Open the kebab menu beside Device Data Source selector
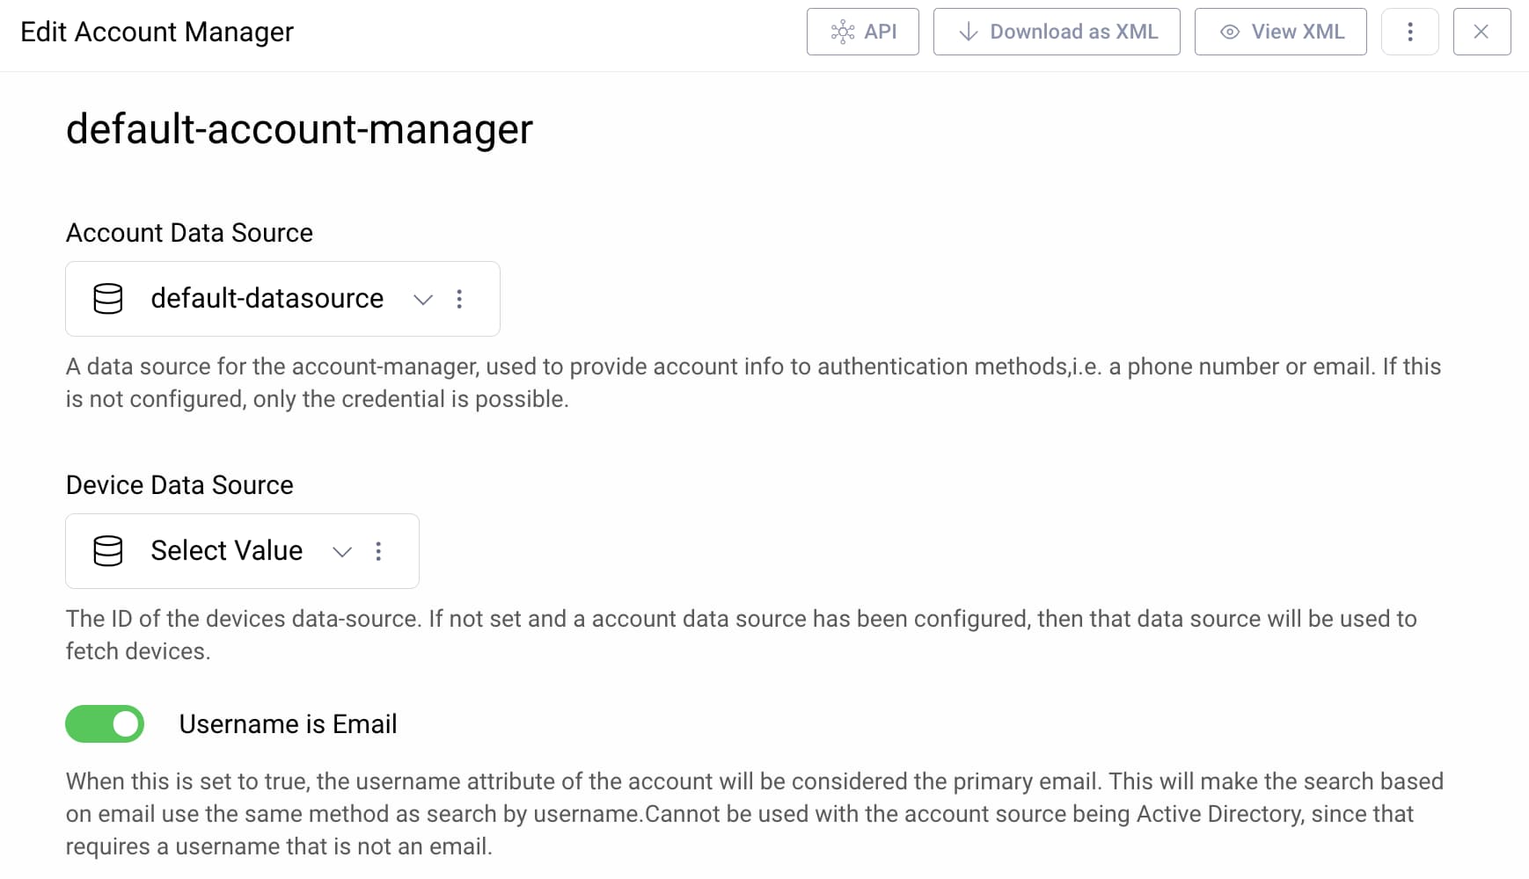The width and height of the screenshot is (1529, 879). pyautogui.click(x=378, y=551)
